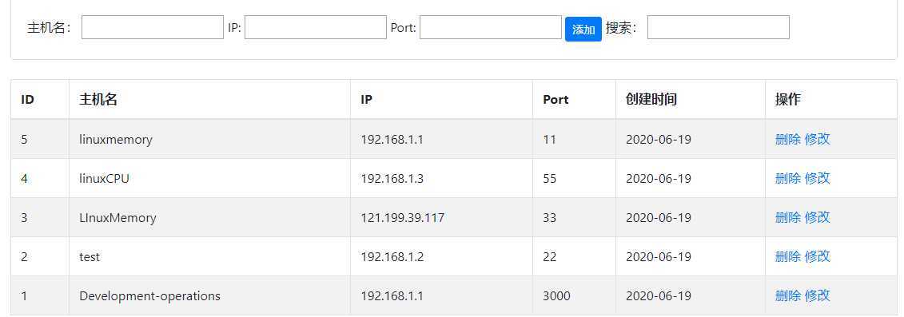Edit the linuxmemory host via 修改
The width and height of the screenshot is (904, 317).
(x=818, y=139)
